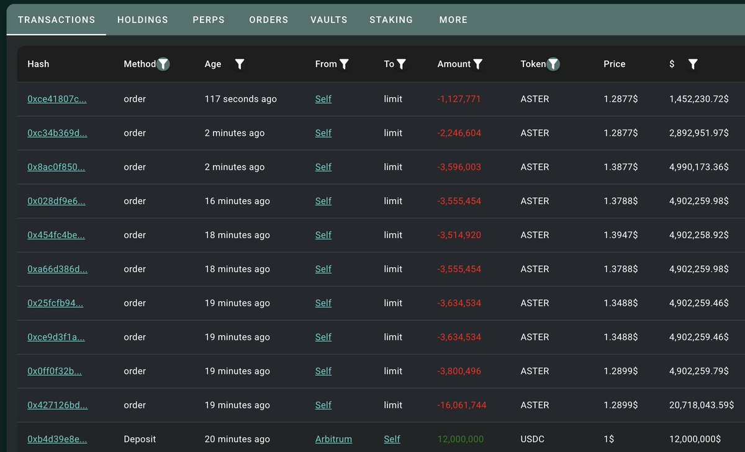Open transaction hash 0x427126bd
This screenshot has height=452, width=745.
point(57,405)
